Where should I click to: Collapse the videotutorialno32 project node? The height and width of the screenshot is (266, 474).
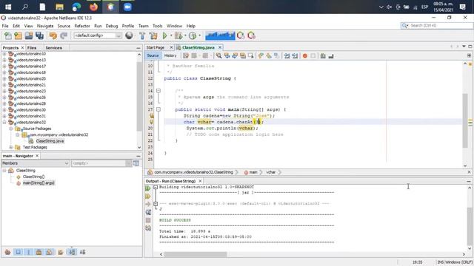4,123
